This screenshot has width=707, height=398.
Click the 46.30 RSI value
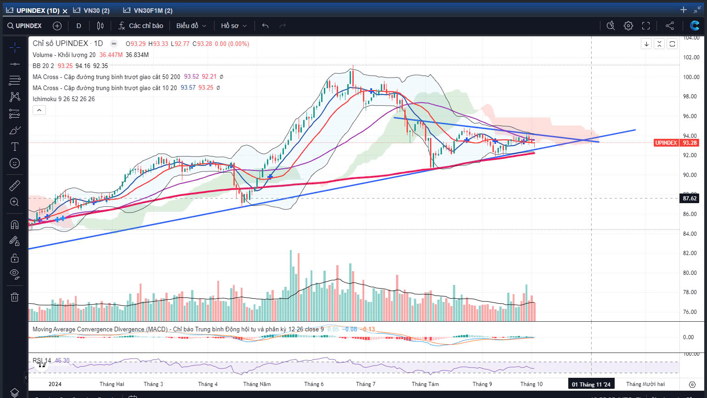point(62,361)
